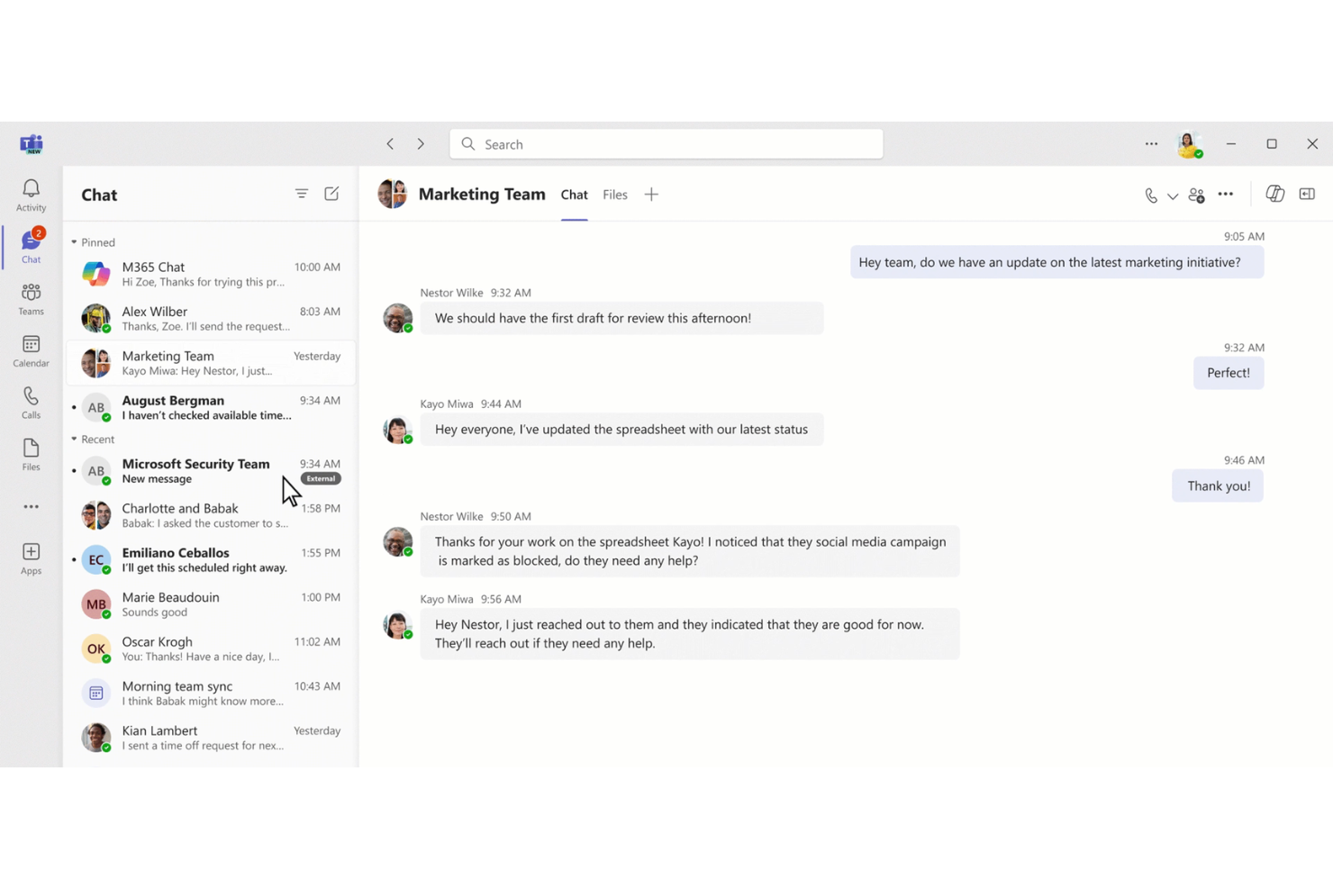Screen dimensions: 1333x889
Task: Open the Emiliano Ceballos chat
Action: [211, 559]
